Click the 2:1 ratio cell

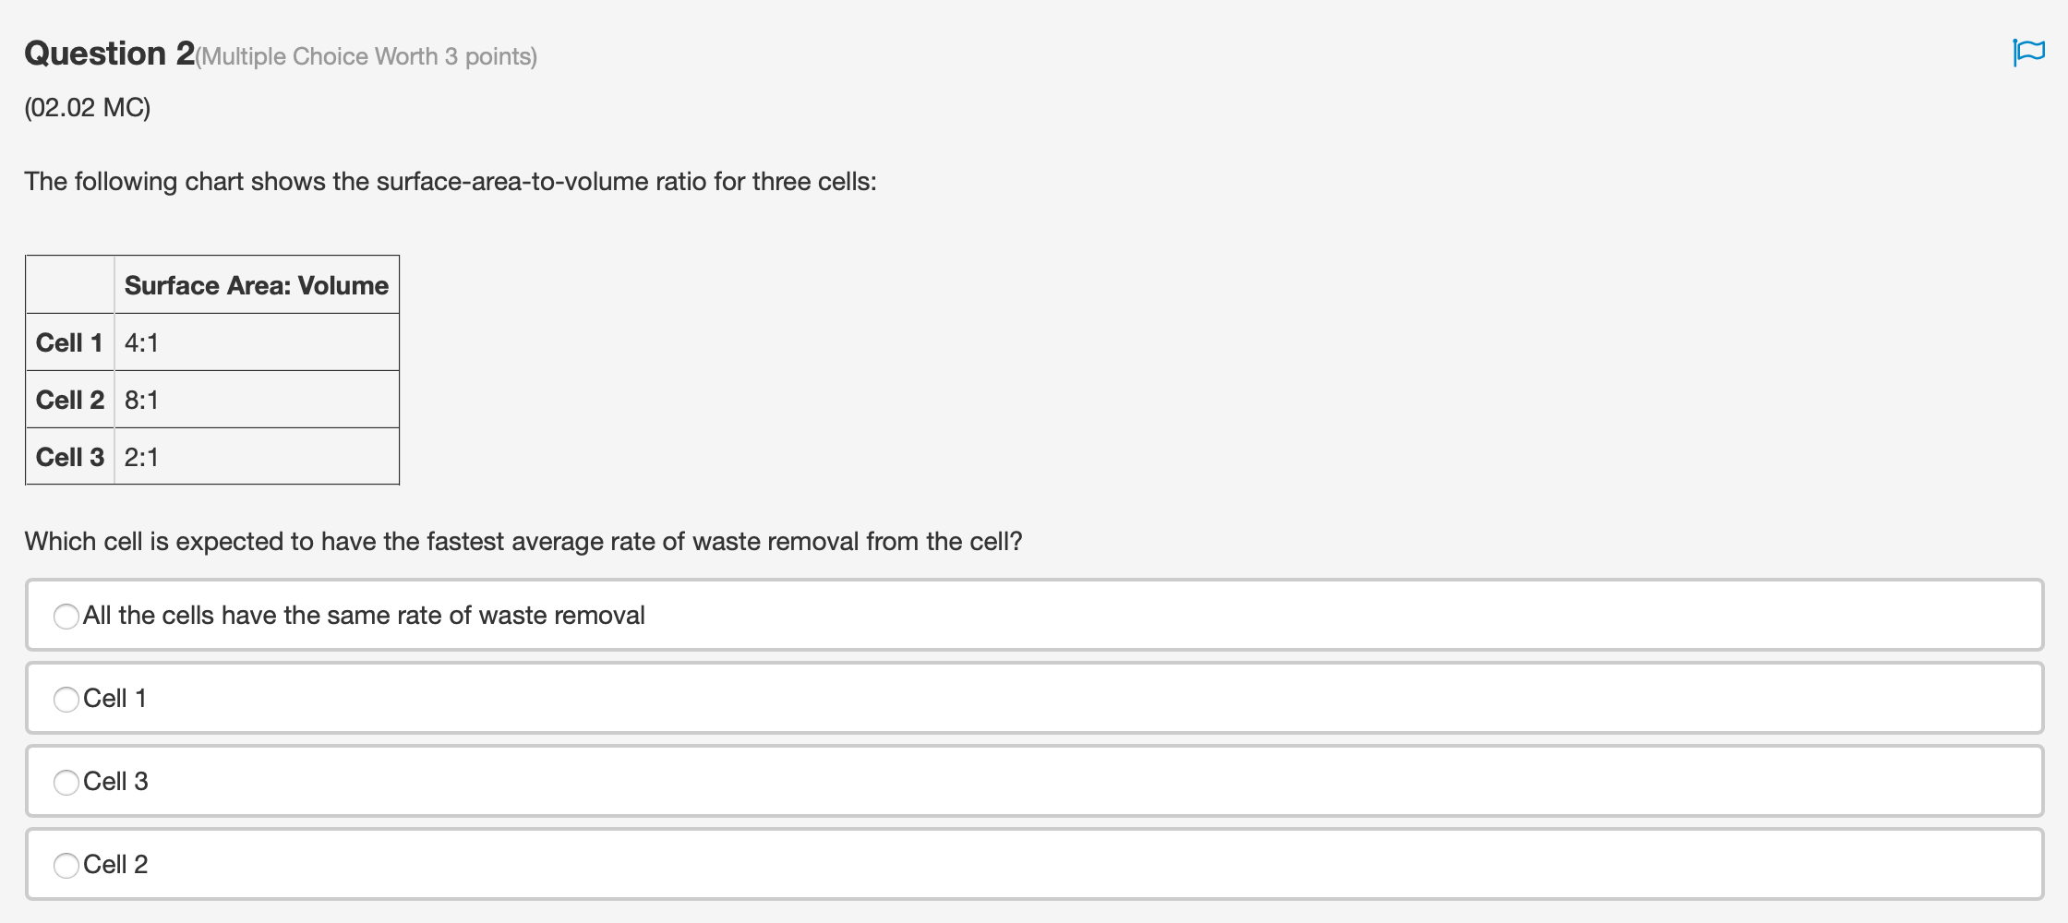[141, 456]
